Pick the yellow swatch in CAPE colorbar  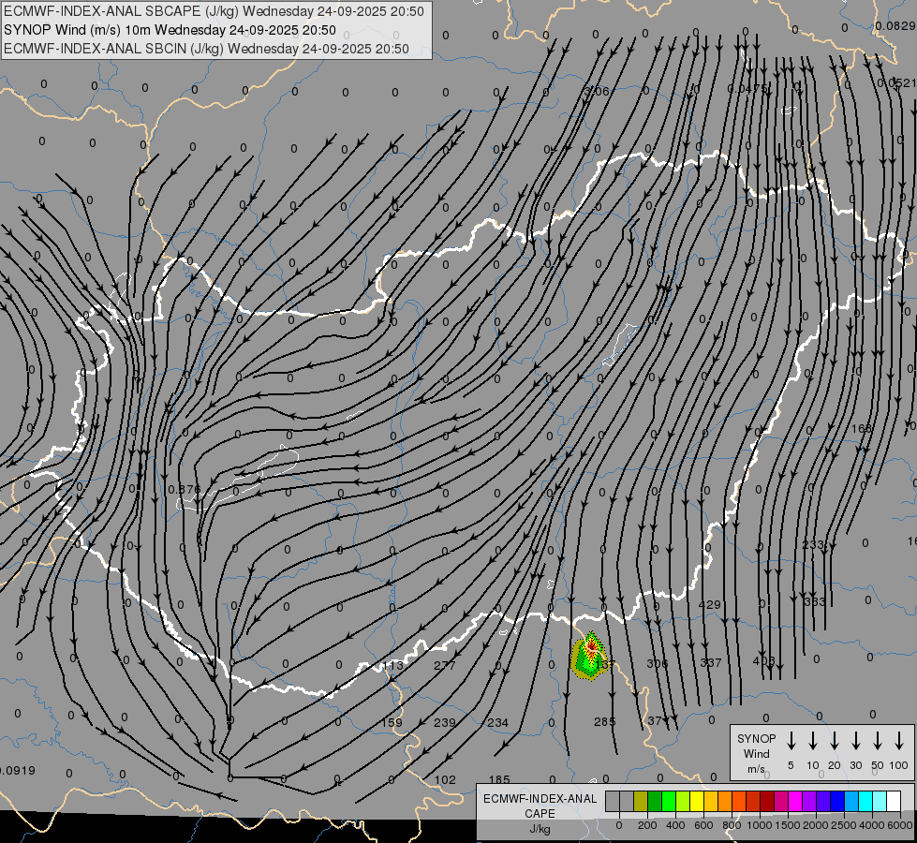[x=697, y=801]
